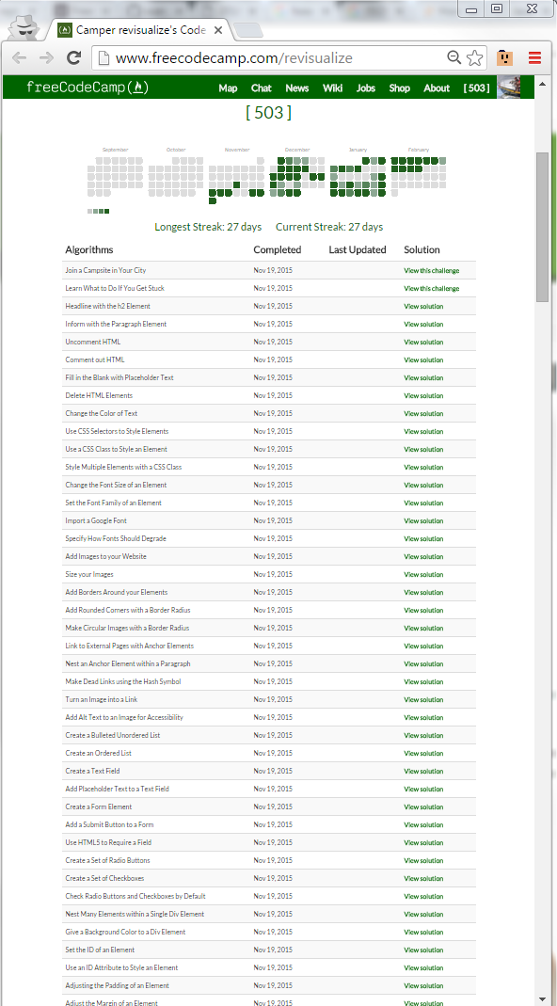View solution for Create a Text Field
This screenshot has width=557, height=1006.
click(x=423, y=771)
